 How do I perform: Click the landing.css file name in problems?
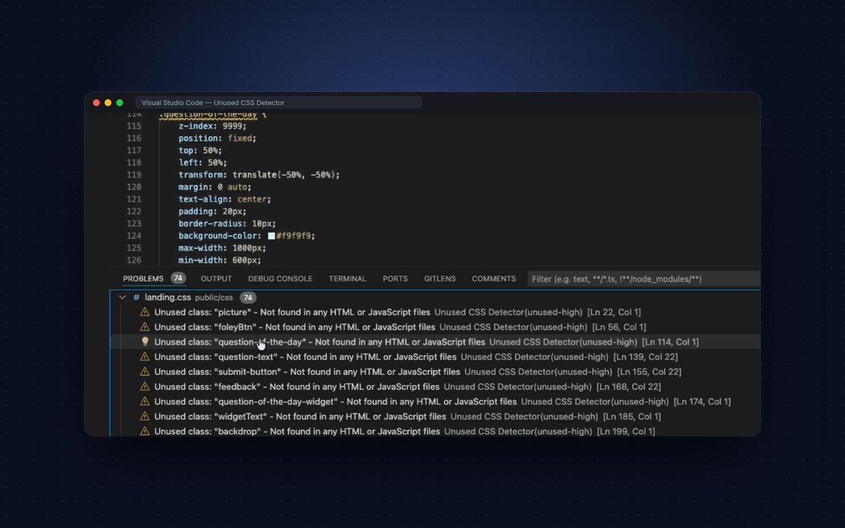point(168,298)
